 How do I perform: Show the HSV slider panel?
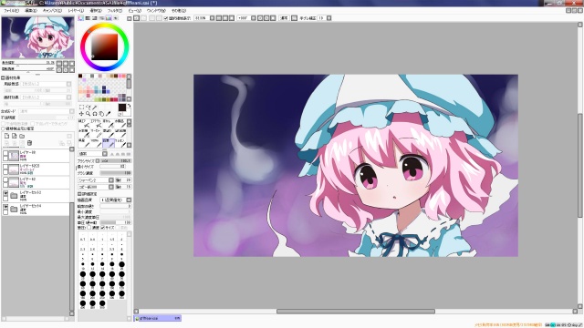point(95,18)
